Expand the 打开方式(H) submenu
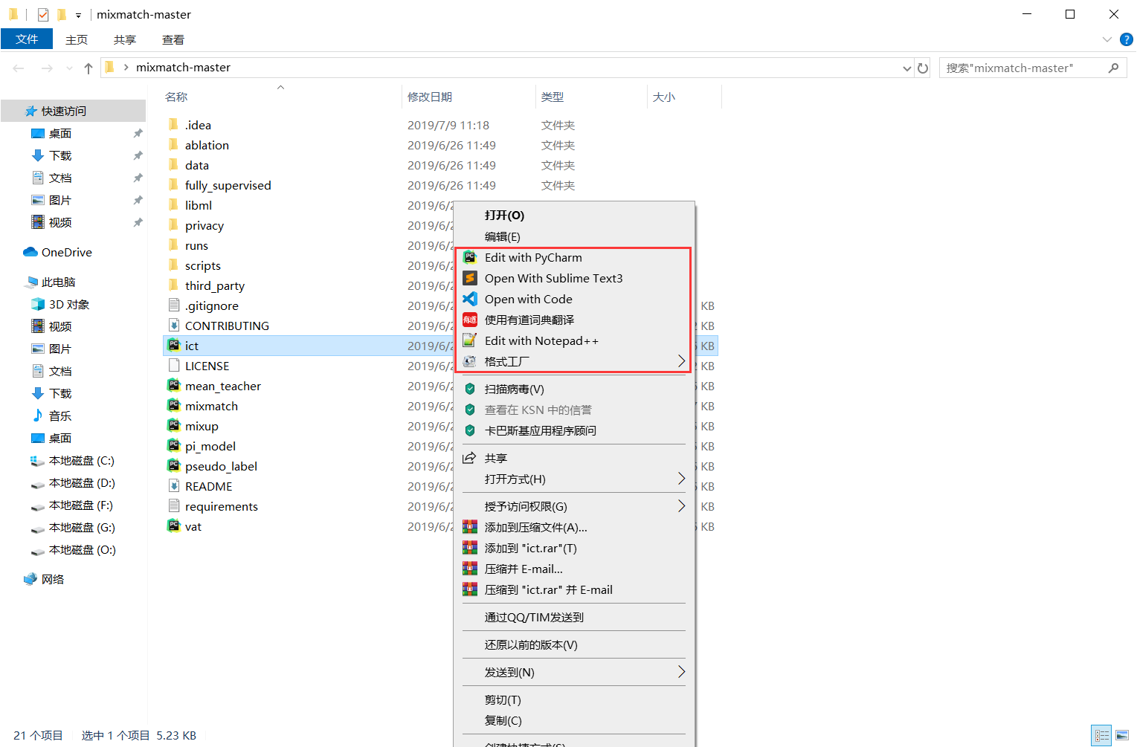 pos(681,479)
